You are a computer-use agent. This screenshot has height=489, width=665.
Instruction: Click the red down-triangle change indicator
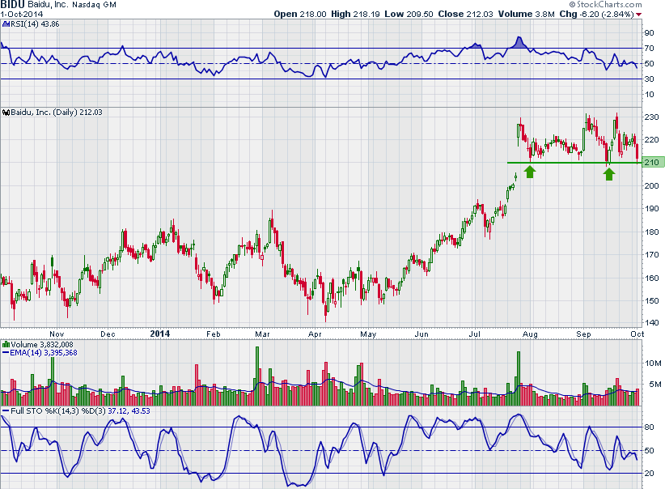pos(638,15)
